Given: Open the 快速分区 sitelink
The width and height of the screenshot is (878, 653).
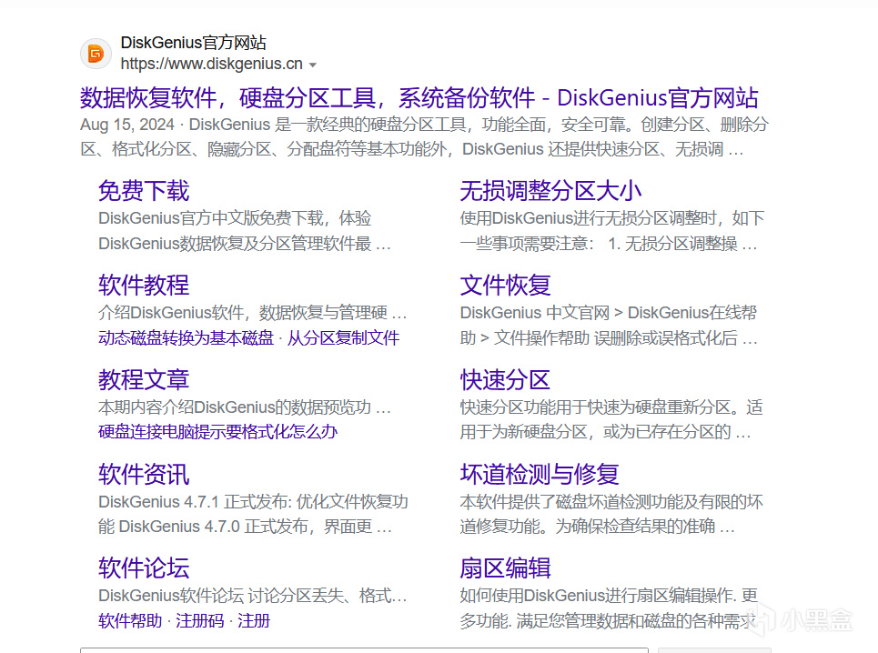Looking at the screenshot, I should 505,379.
